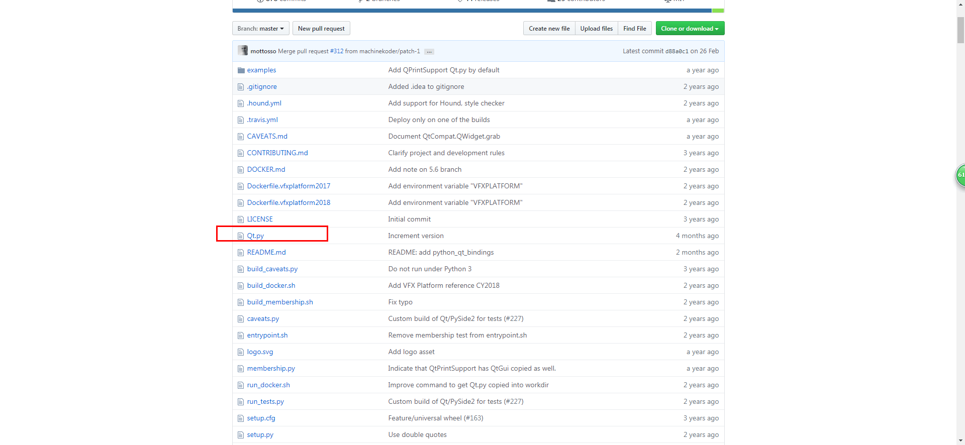Open the run_tests.py file link
This screenshot has height=445, width=965.
tap(265, 402)
